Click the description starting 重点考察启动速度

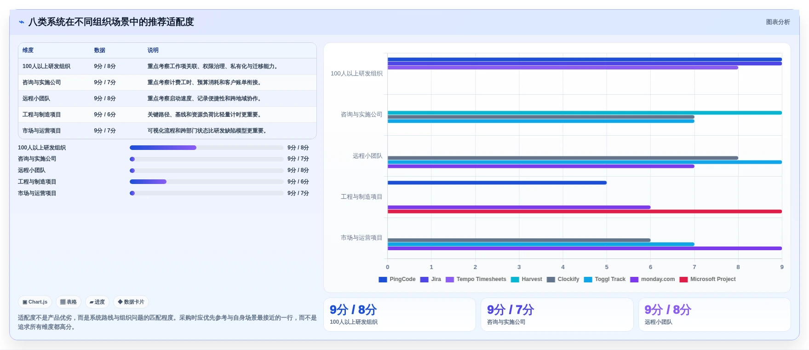205,98
